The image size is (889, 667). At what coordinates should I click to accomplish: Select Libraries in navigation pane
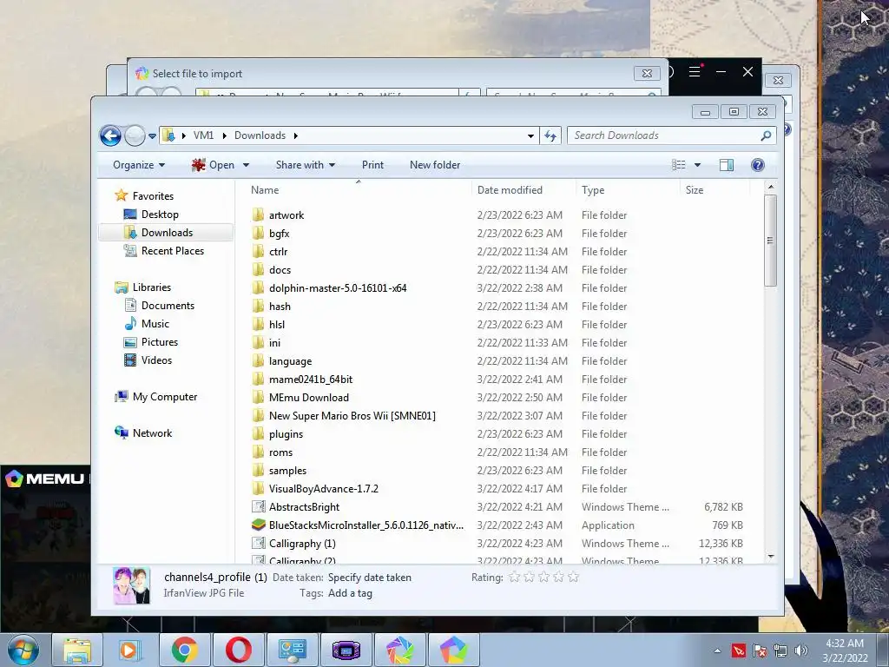(x=143, y=287)
